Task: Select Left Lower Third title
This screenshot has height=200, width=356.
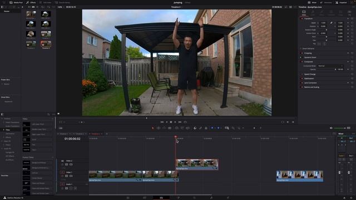Action: 38,124
